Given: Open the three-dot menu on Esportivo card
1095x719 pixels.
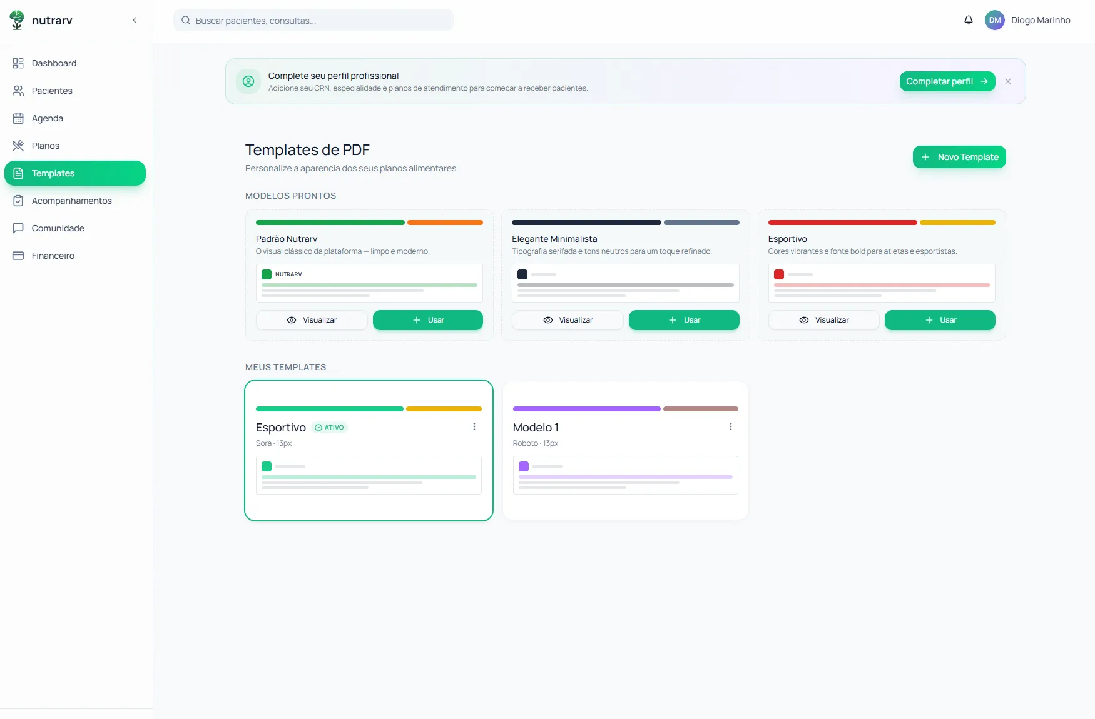Looking at the screenshot, I should (474, 426).
